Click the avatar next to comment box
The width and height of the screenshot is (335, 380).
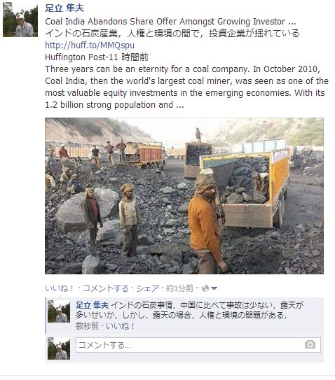coord(59,349)
